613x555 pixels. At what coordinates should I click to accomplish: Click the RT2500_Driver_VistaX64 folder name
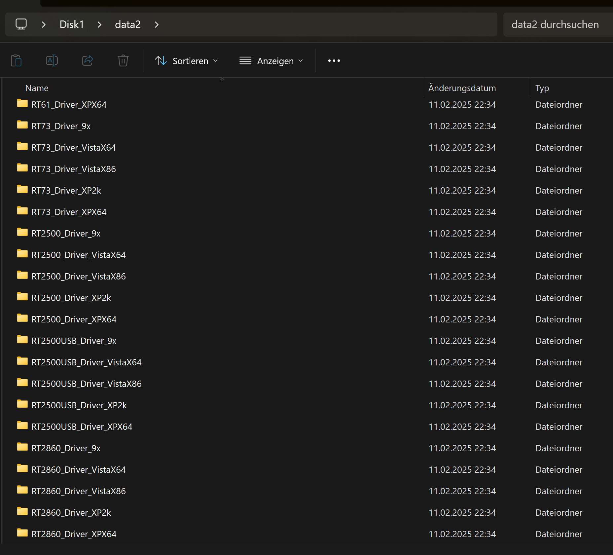[x=79, y=255]
